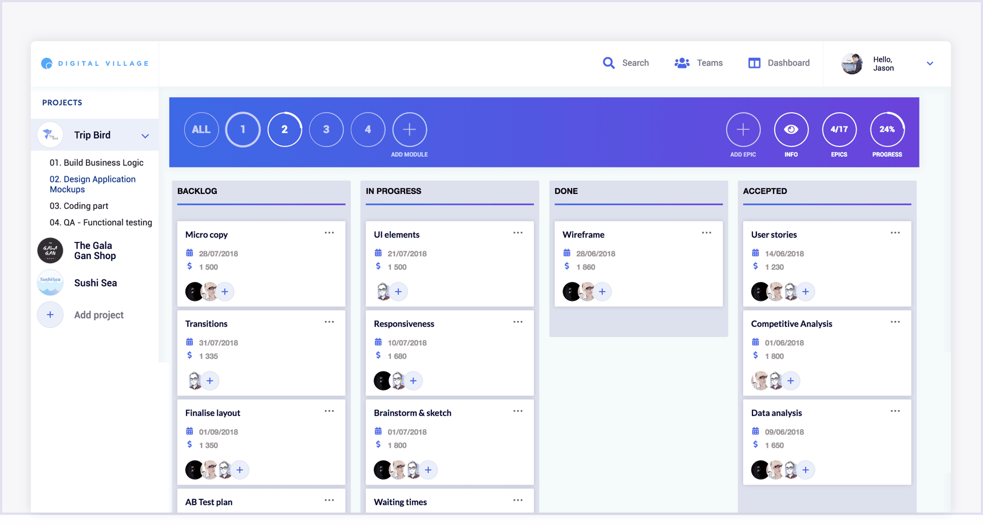Switch to module 3
The width and height of the screenshot is (983, 524).
coord(326,130)
